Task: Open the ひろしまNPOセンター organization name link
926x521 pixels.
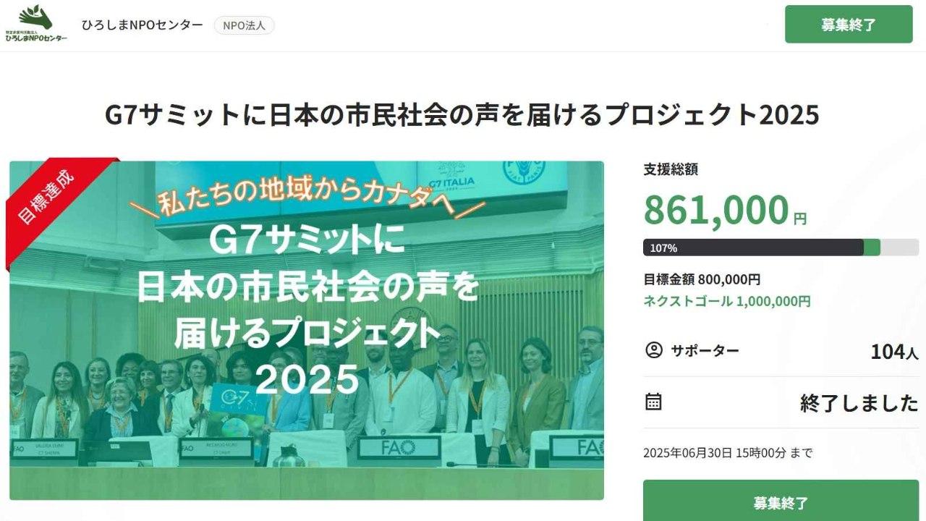Action: click(142, 25)
